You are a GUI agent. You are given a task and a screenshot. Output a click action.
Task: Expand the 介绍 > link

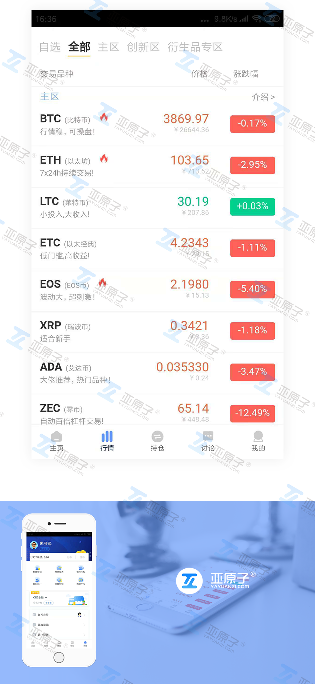click(x=263, y=97)
